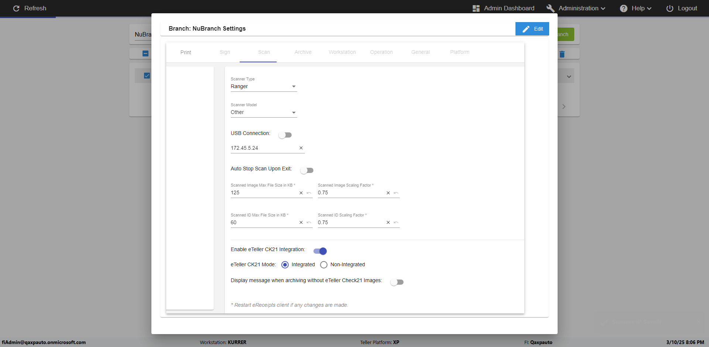Switch to the Workstation tab
Viewport: 709px width, 347px height.
point(342,52)
